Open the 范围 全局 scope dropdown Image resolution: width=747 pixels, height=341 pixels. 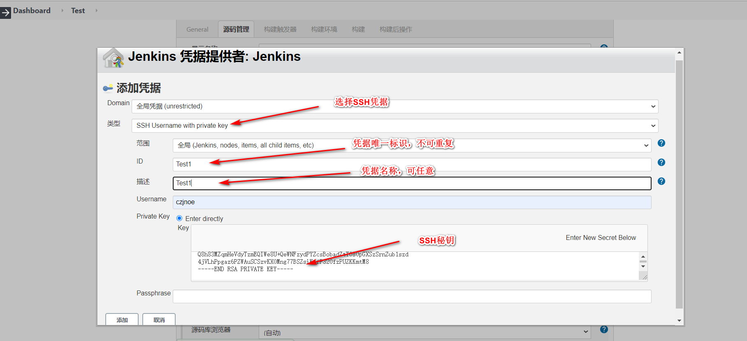pos(412,145)
